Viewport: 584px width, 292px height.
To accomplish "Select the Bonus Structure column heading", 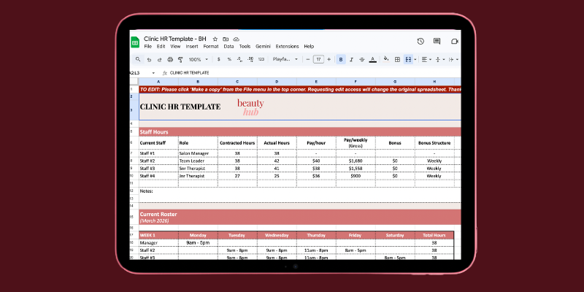I will (x=434, y=143).
